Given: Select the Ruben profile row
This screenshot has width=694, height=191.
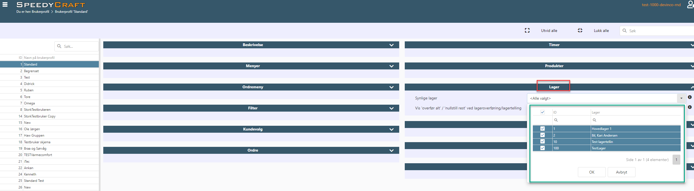Looking at the screenshot, I should click(x=49, y=90).
